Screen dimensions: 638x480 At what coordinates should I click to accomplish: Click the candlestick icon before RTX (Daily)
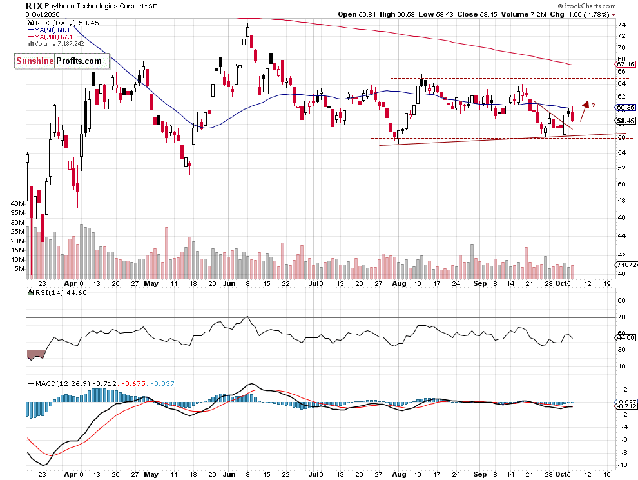pyautogui.click(x=30, y=23)
